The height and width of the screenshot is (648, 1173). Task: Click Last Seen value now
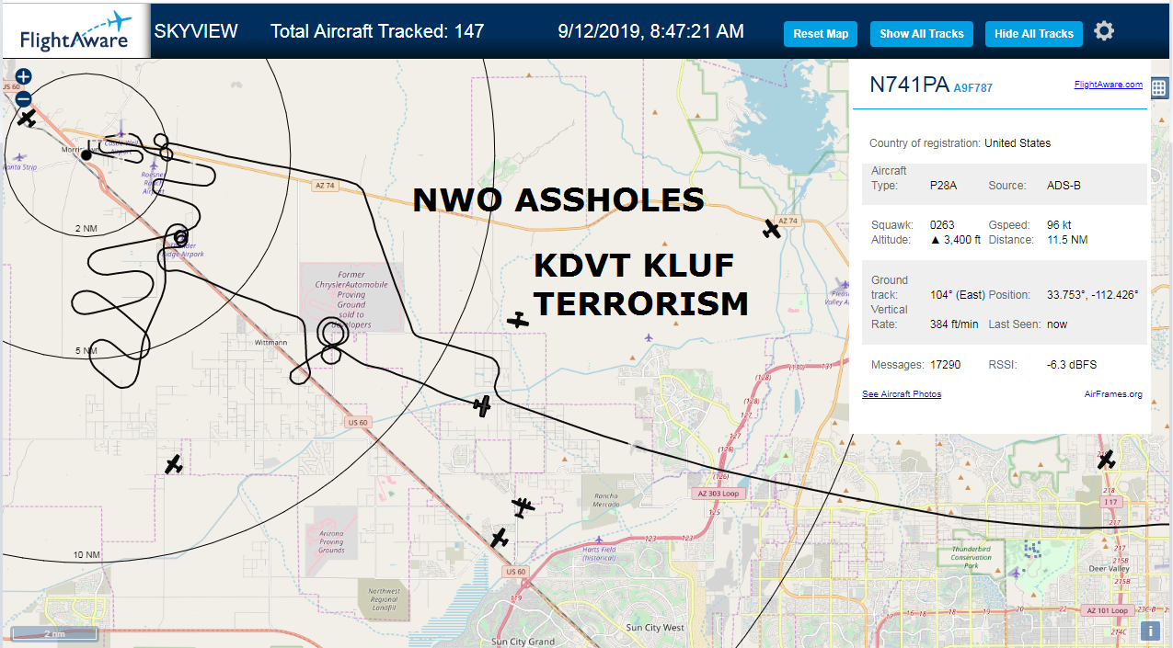(x=1056, y=324)
